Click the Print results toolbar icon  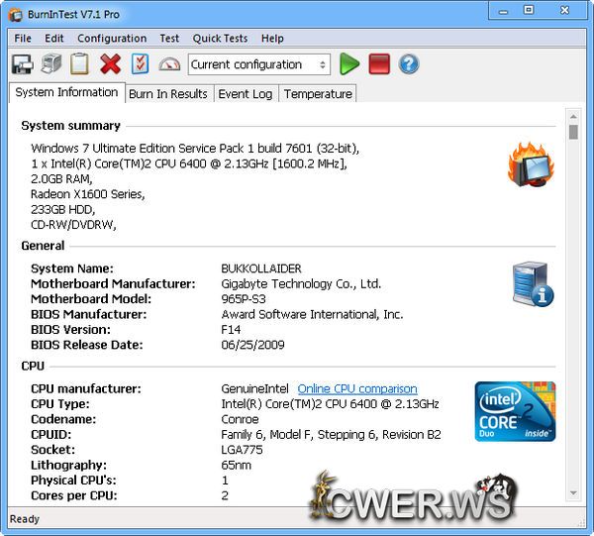coord(51,64)
